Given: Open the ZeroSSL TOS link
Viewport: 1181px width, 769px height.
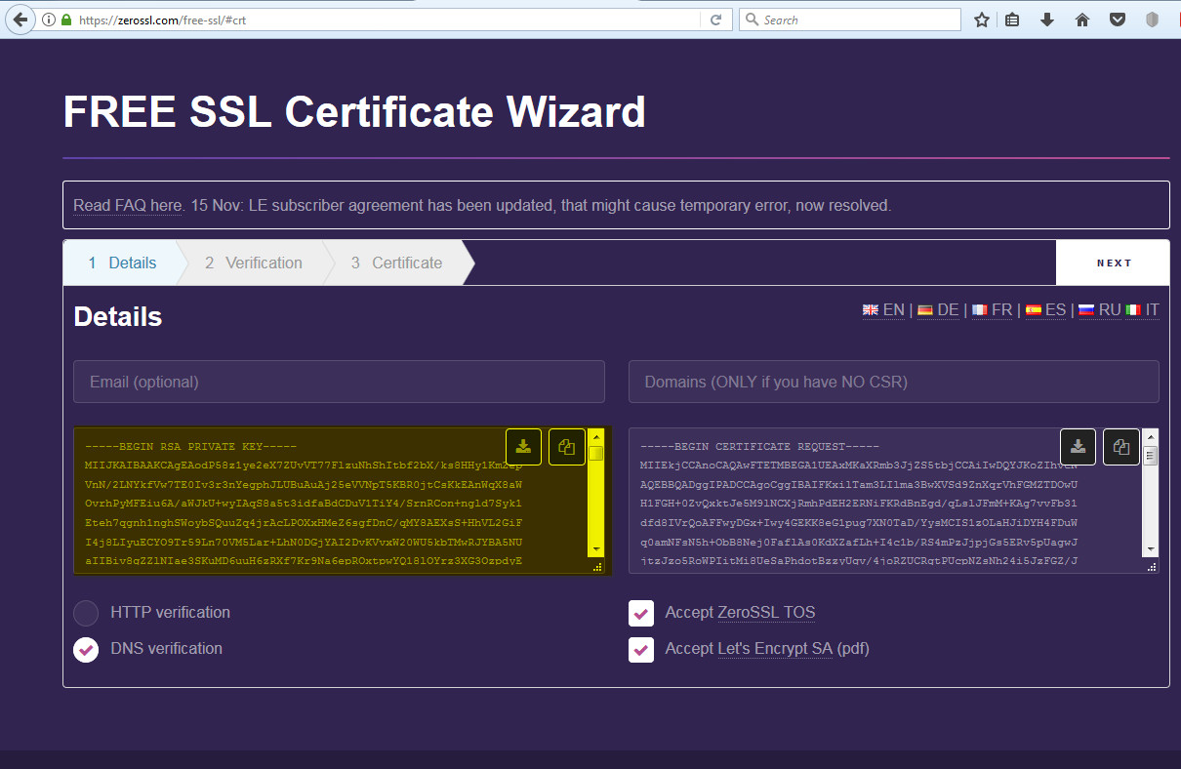Looking at the screenshot, I should [x=766, y=613].
